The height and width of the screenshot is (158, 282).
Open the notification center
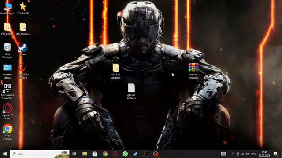pos(275,154)
